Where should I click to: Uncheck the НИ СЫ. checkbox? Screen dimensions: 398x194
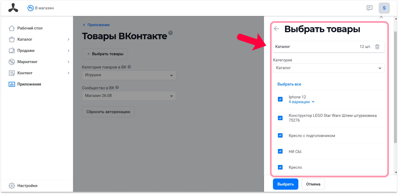point(280,151)
